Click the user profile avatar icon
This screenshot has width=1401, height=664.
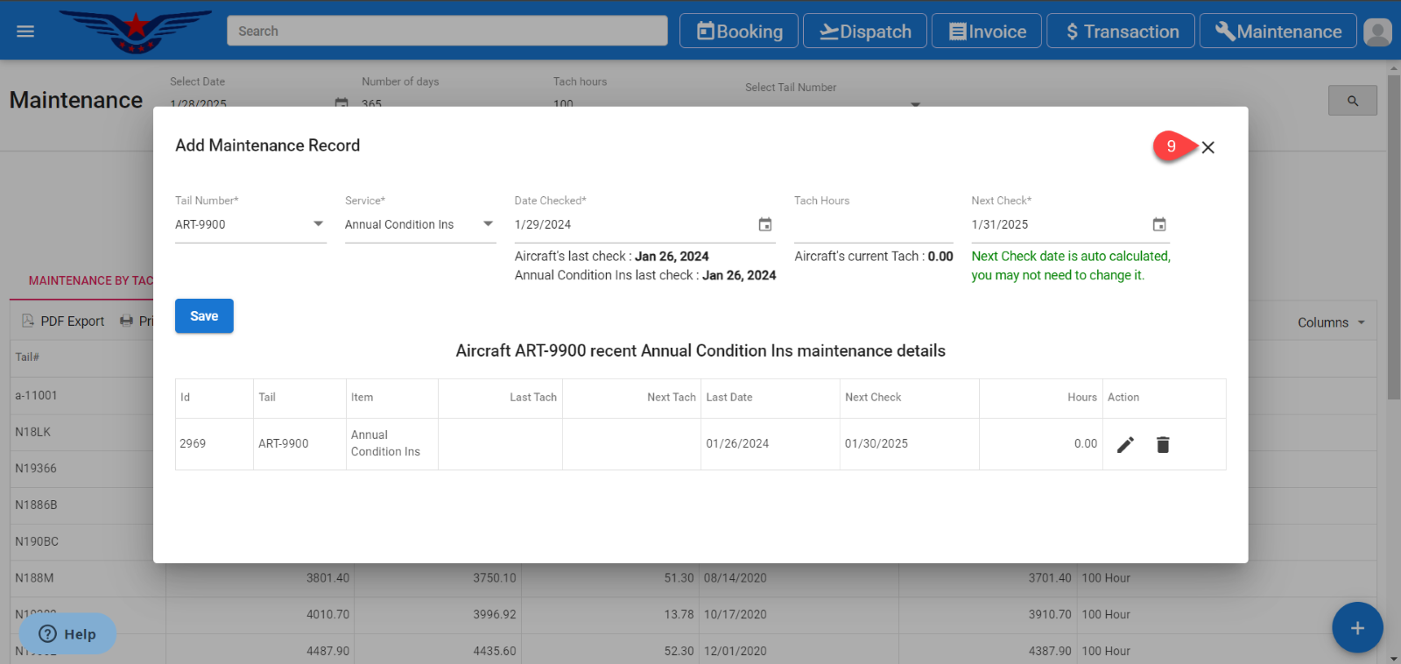[x=1377, y=32]
